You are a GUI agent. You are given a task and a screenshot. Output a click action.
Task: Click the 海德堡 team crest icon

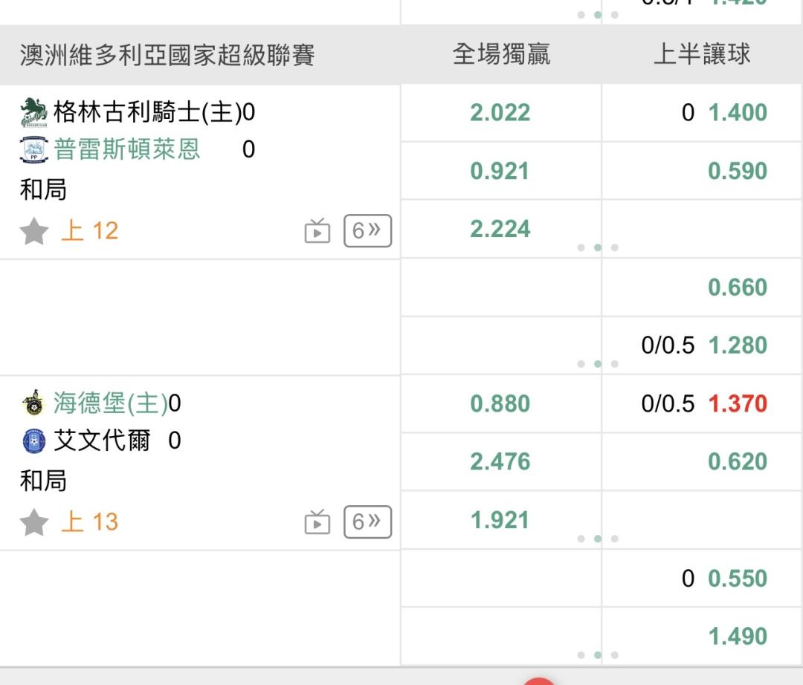pos(33,403)
